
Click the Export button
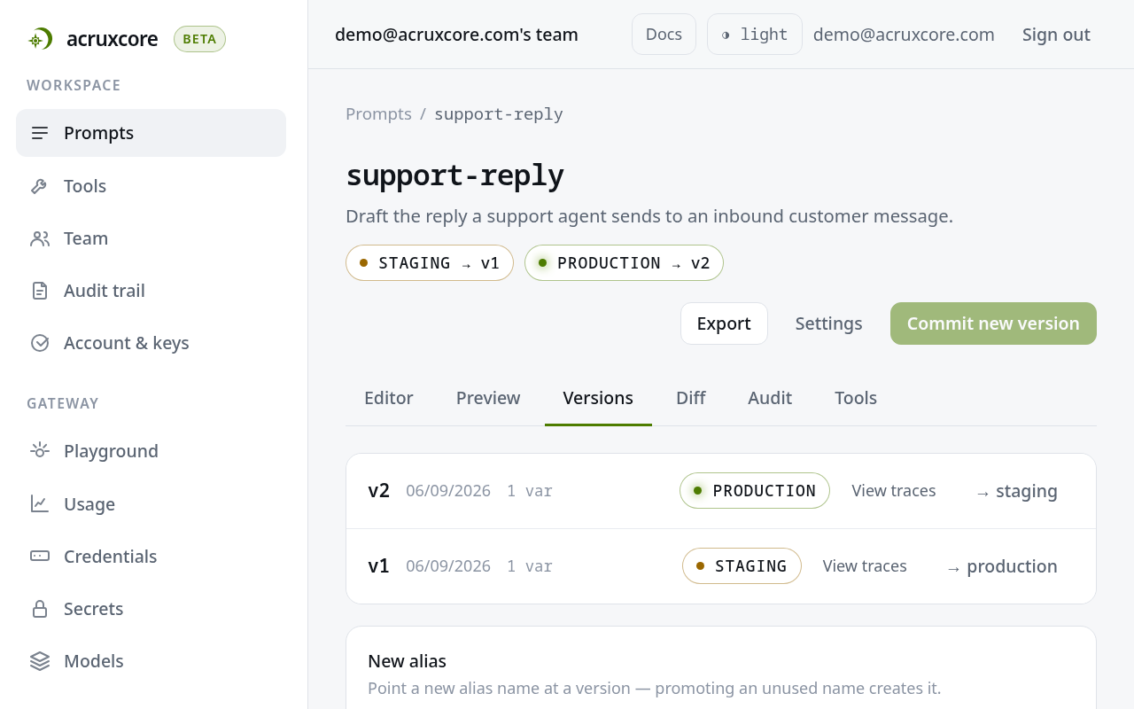[x=724, y=323]
